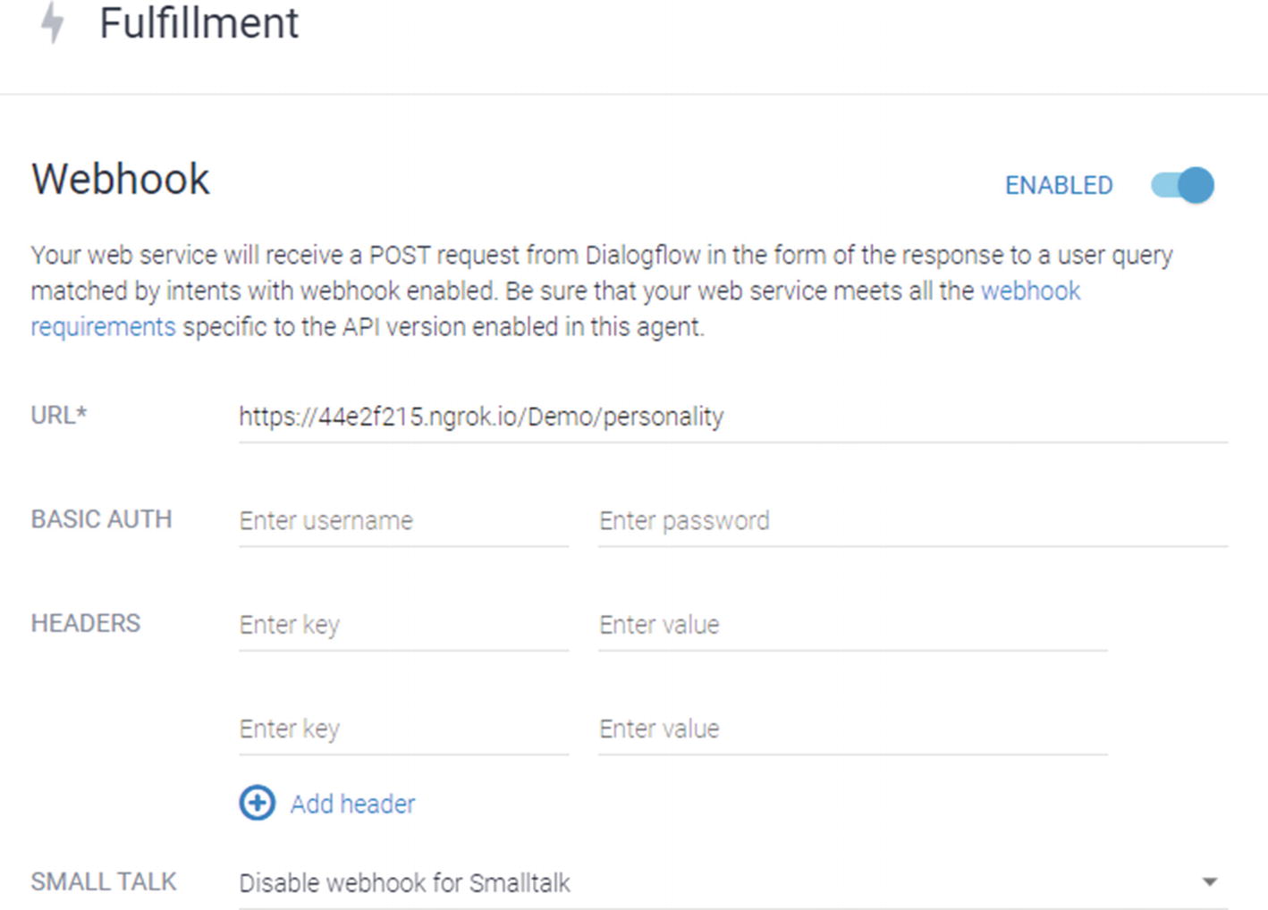Click the Fulfillment page title
1268x910 pixels.
click(199, 22)
